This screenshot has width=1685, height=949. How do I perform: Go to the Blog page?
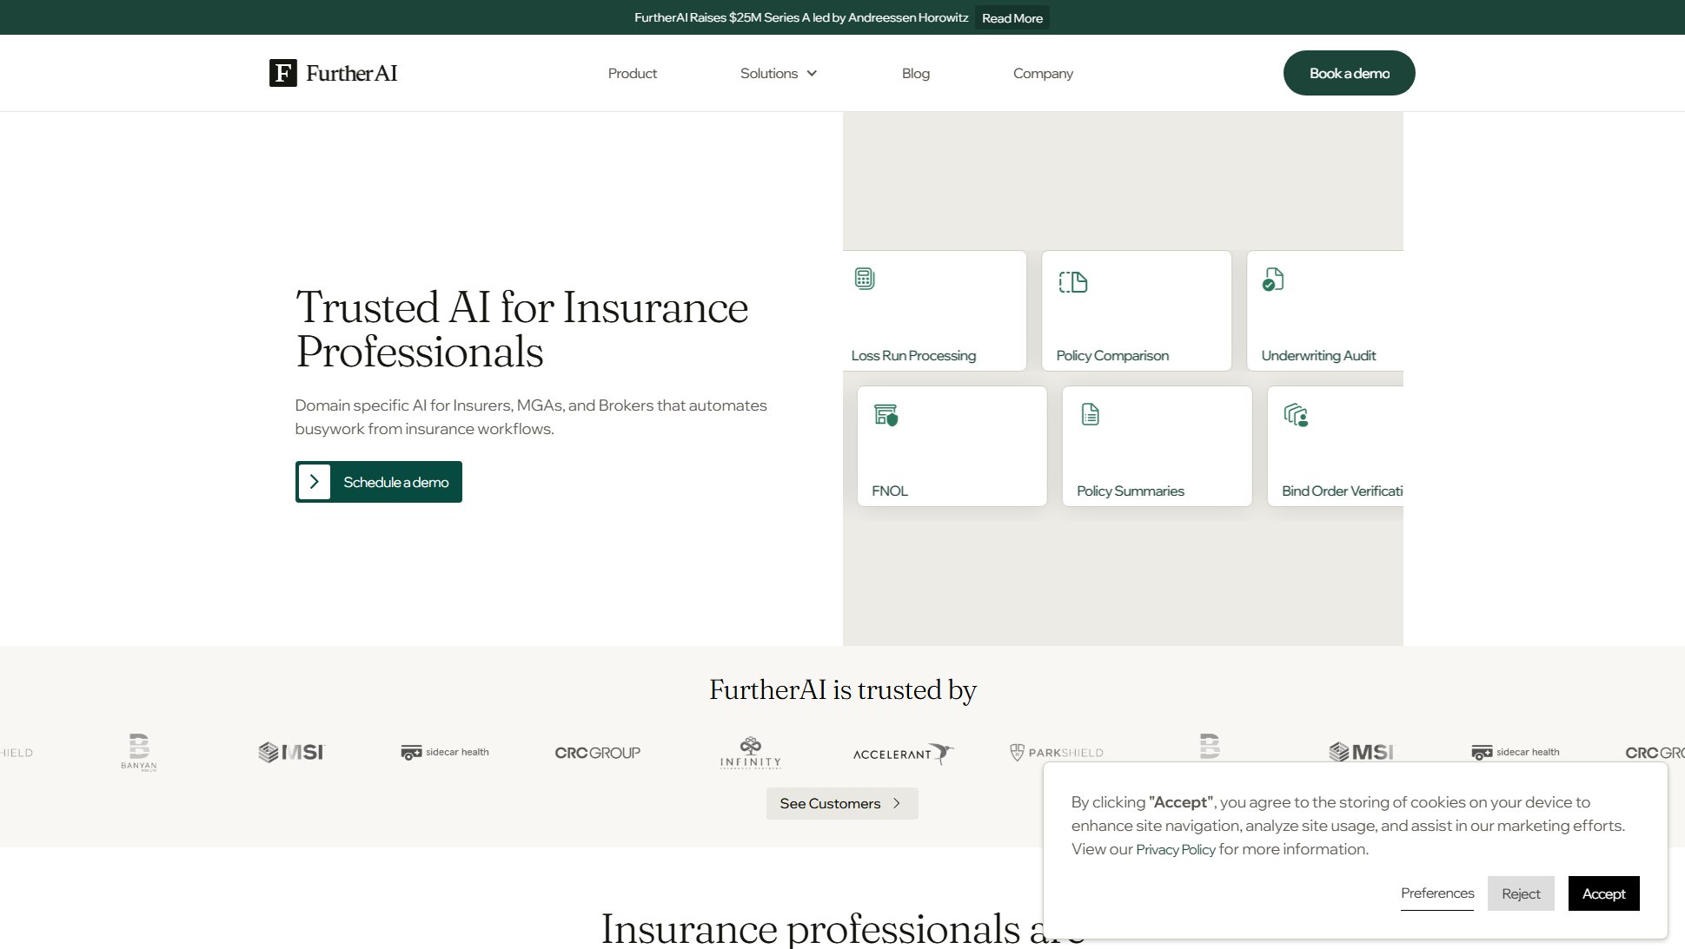click(x=915, y=74)
